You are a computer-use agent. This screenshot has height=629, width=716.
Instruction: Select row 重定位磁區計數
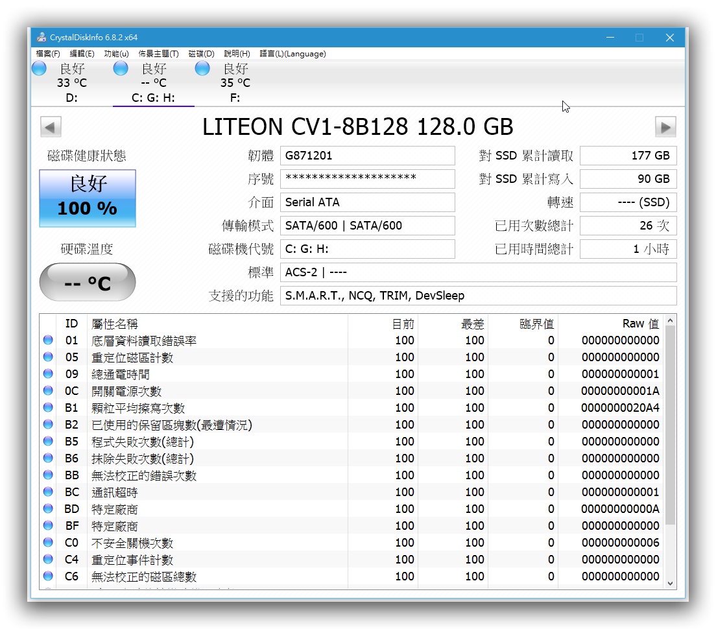click(352, 357)
